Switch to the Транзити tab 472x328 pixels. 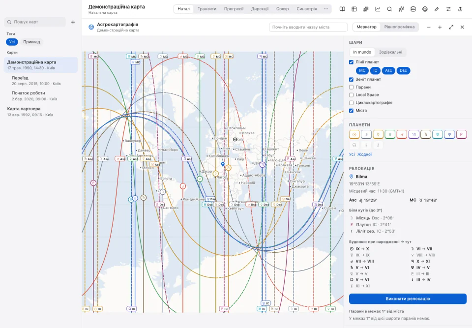[x=207, y=9]
